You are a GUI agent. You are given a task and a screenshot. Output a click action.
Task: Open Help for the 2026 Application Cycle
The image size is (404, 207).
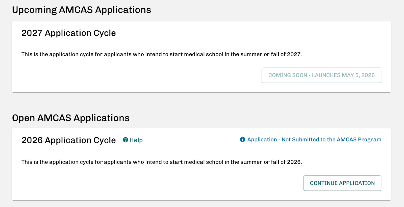click(x=133, y=140)
